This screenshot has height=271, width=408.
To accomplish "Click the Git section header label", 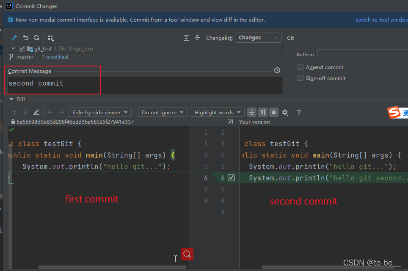I will [290, 38].
